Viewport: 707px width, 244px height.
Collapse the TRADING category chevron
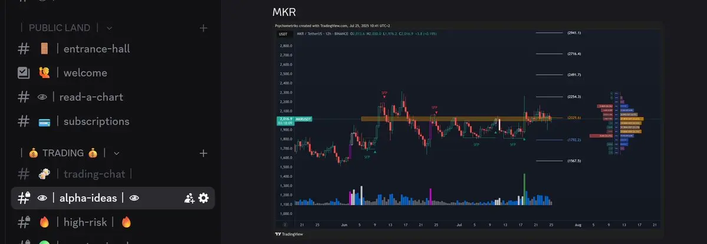tap(116, 153)
